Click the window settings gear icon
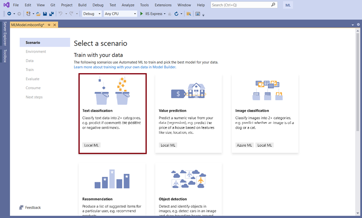The height and width of the screenshot is (218, 362). [358, 24]
